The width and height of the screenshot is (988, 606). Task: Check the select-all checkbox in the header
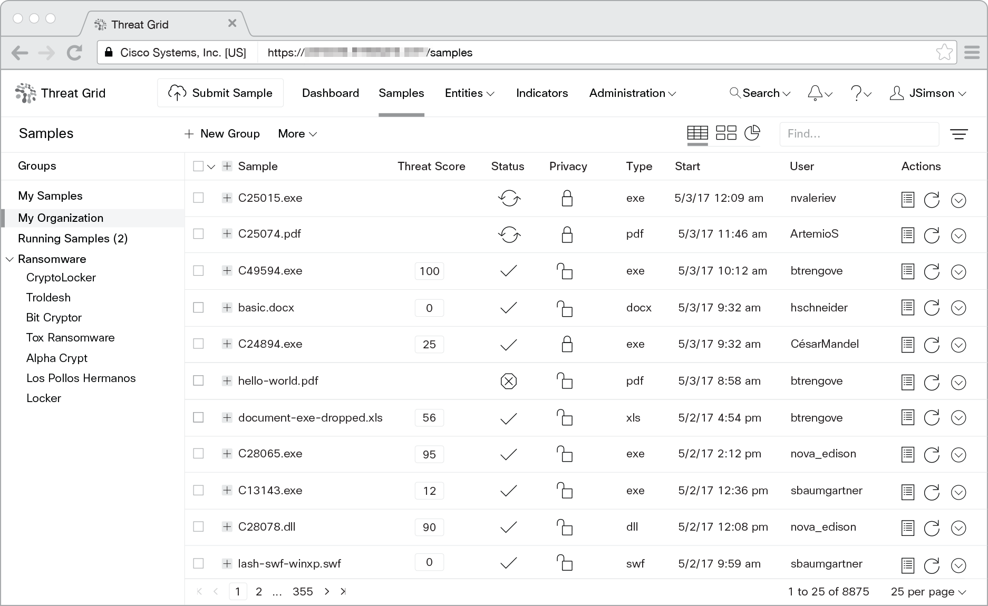tap(198, 166)
